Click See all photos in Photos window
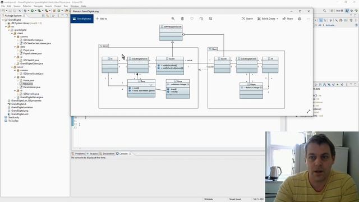The width and height of the screenshot is (359, 202). point(82,19)
